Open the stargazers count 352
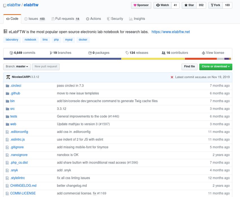The image size is (240, 197). 201,5
